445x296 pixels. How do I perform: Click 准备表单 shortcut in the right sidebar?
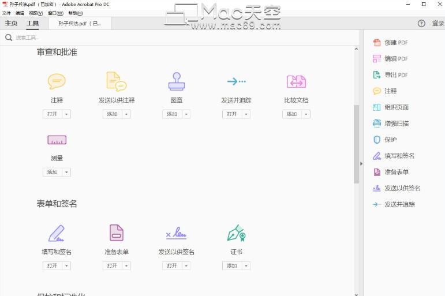(x=391, y=172)
